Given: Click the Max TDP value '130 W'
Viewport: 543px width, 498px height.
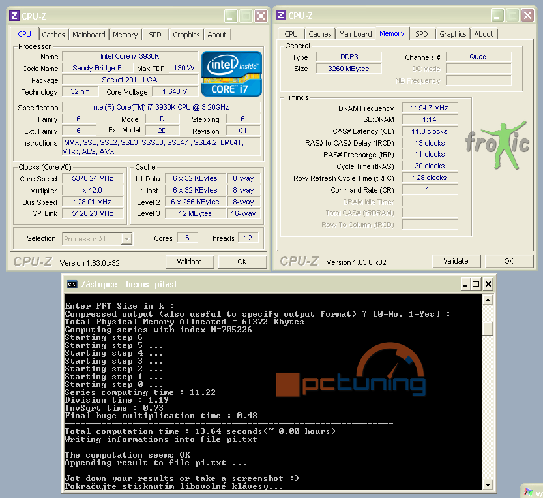Looking at the screenshot, I should [x=184, y=68].
